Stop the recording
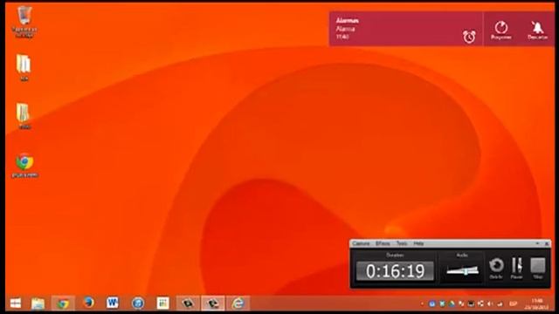This screenshot has width=559, height=314. pyautogui.click(x=538, y=268)
